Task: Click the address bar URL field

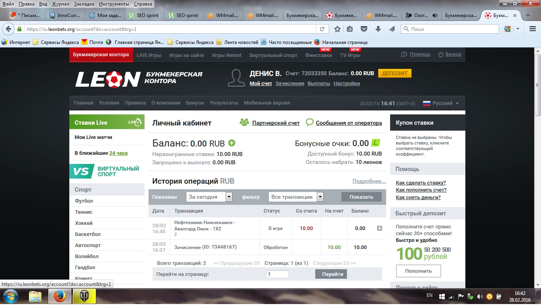Action: click(x=170, y=29)
